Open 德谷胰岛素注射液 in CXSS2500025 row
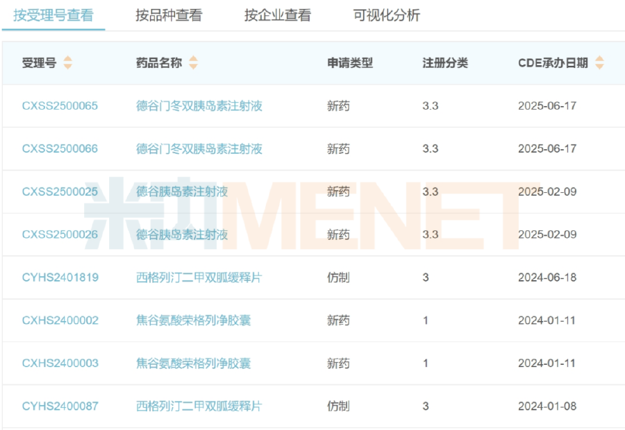This screenshot has width=625, height=430. tap(182, 192)
